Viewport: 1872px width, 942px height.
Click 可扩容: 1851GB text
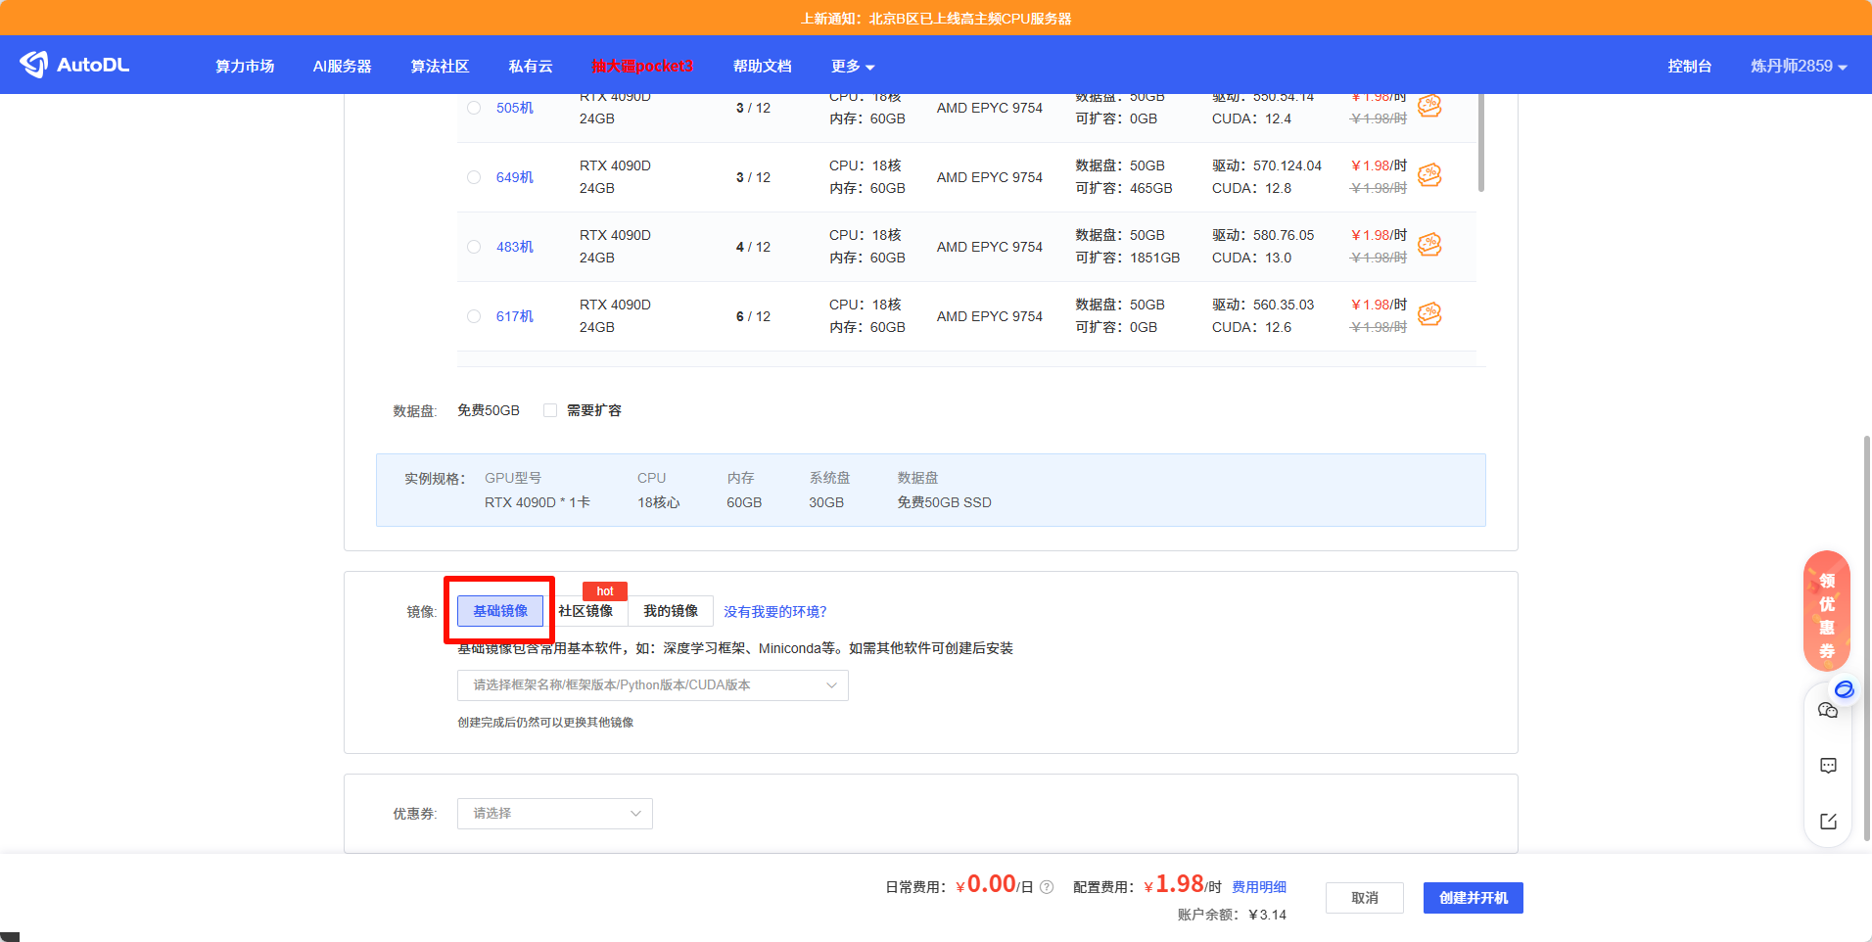pyautogui.click(x=1128, y=258)
